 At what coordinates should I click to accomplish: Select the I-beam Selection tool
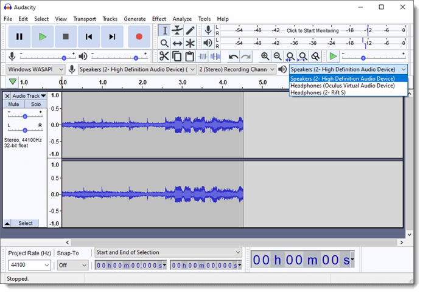(x=164, y=30)
